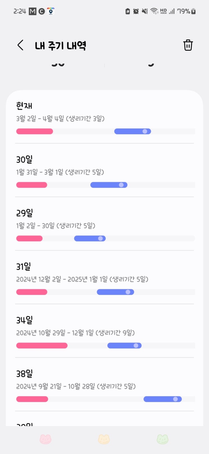The height and width of the screenshot is (454, 209).
Task: Tap the pink frog icon at bottom
Action: point(45,439)
